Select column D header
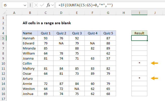Screen dimensions: 165x101 tap(61, 13)
